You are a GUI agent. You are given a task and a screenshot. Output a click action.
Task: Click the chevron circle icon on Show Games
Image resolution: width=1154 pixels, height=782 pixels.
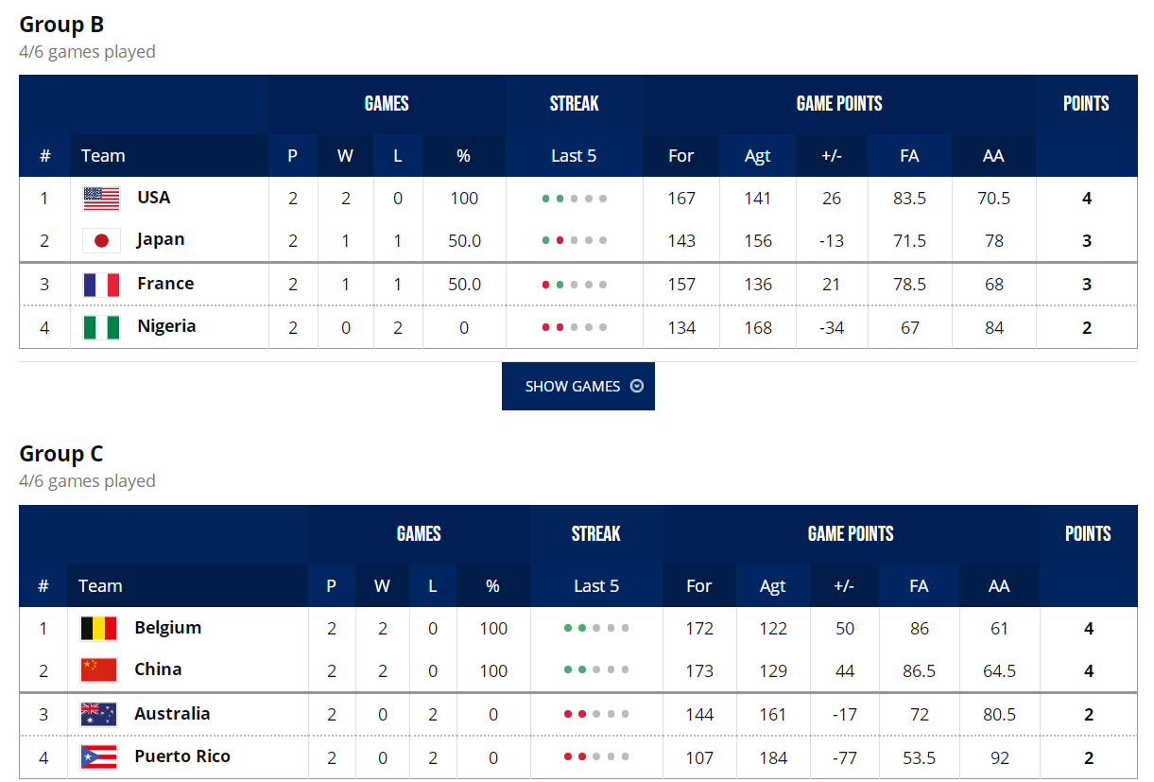point(637,386)
